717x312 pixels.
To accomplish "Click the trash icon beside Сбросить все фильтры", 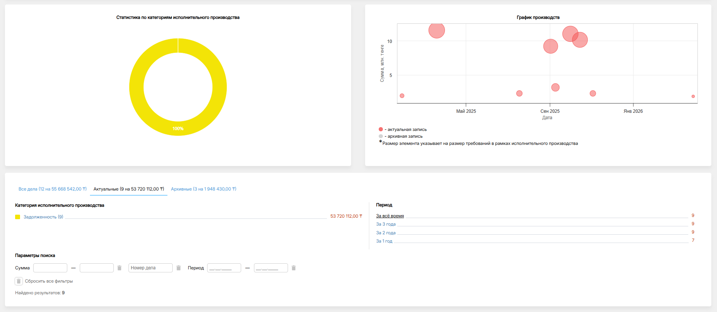I will [19, 281].
